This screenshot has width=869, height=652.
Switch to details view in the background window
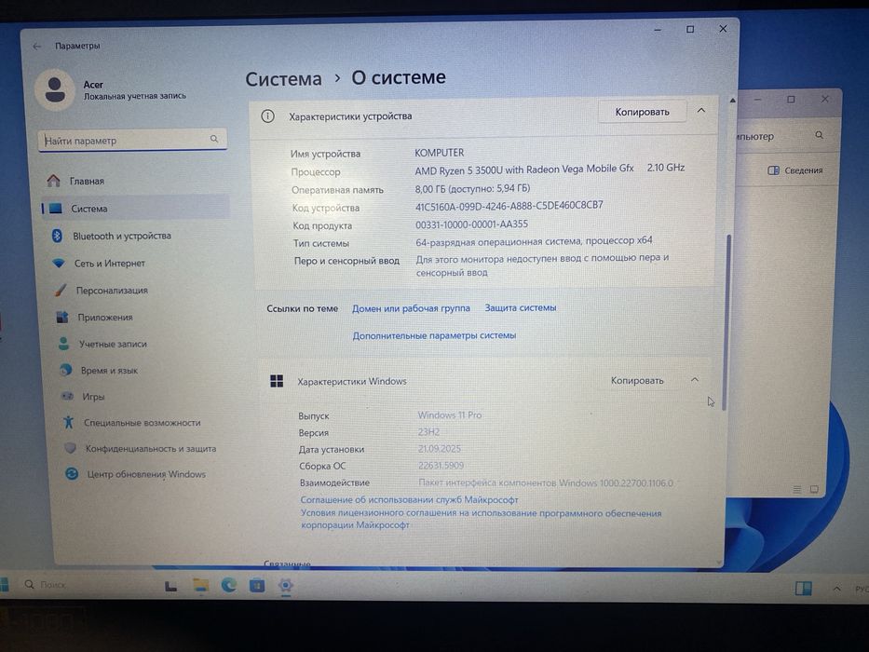point(797,490)
